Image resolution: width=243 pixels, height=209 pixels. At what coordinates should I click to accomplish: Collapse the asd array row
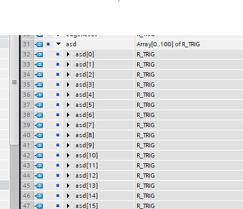pos(58,44)
